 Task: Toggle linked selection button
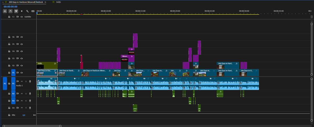16,11
